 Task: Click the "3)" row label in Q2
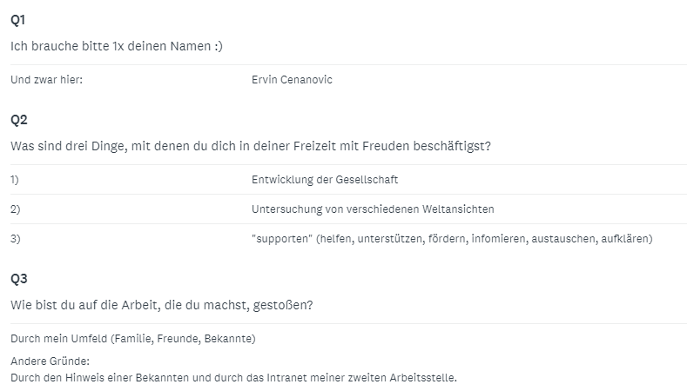click(15, 238)
